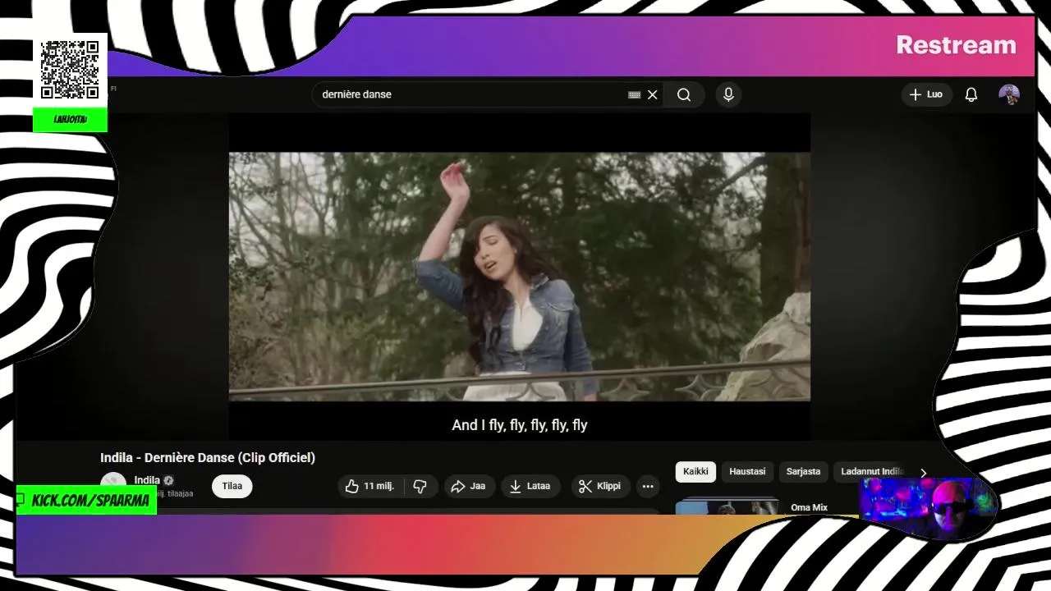Click the search box containing dernière danse
The width and height of the screenshot is (1051, 591).
[489, 94]
